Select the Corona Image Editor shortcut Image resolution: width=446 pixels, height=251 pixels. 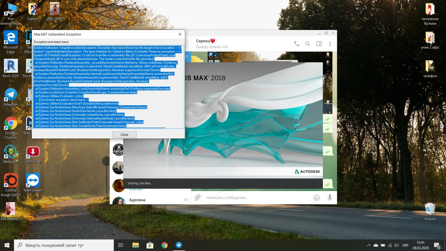[x=11, y=185]
